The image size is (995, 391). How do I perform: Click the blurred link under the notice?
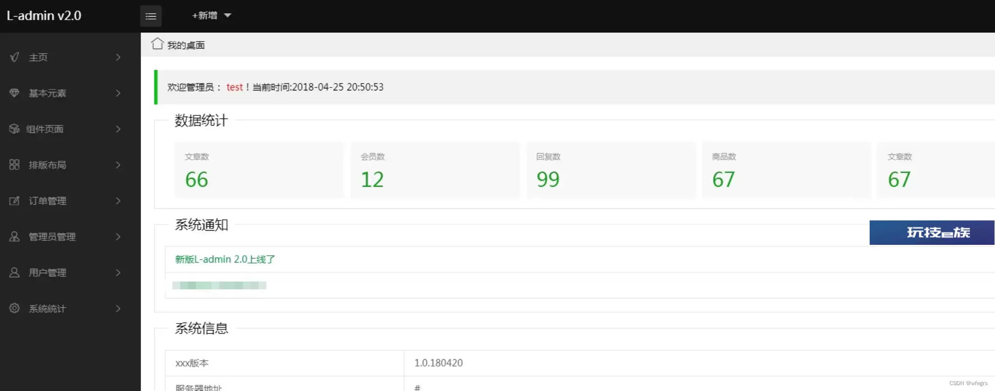[219, 285]
